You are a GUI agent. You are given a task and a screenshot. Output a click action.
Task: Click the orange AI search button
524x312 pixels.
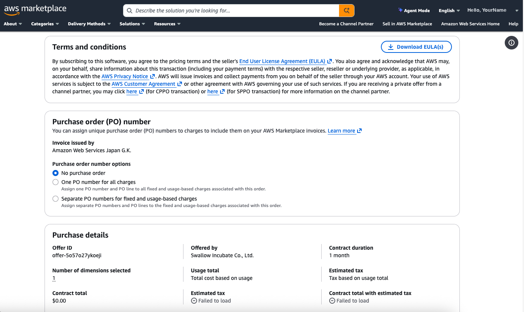346,11
